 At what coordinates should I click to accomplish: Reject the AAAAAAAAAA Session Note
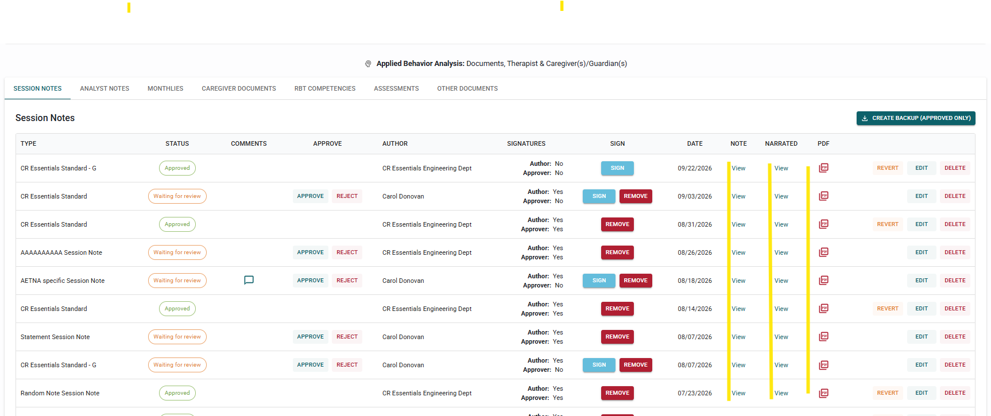tap(347, 252)
